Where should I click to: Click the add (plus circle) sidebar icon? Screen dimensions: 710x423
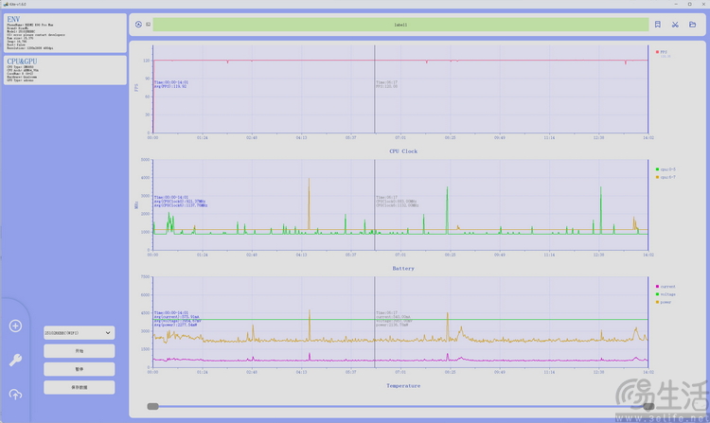(x=15, y=326)
